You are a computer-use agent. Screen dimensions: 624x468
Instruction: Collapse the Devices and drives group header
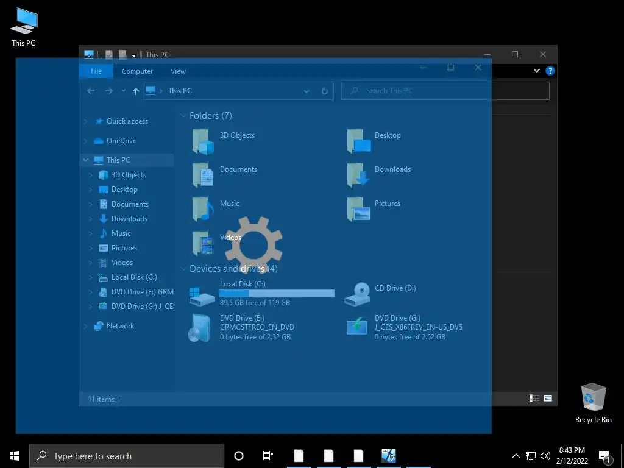pyautogui.click(x=183, y=269)
